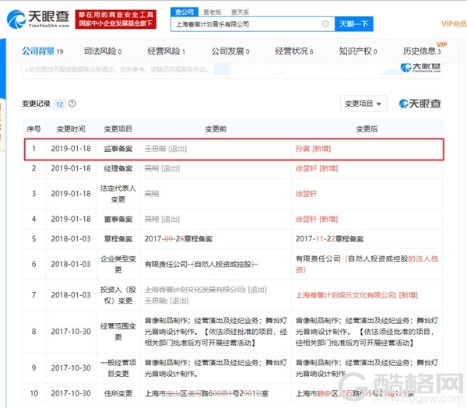
Task: Open the 公司背景 tab
Action: (x=39, y=51)
